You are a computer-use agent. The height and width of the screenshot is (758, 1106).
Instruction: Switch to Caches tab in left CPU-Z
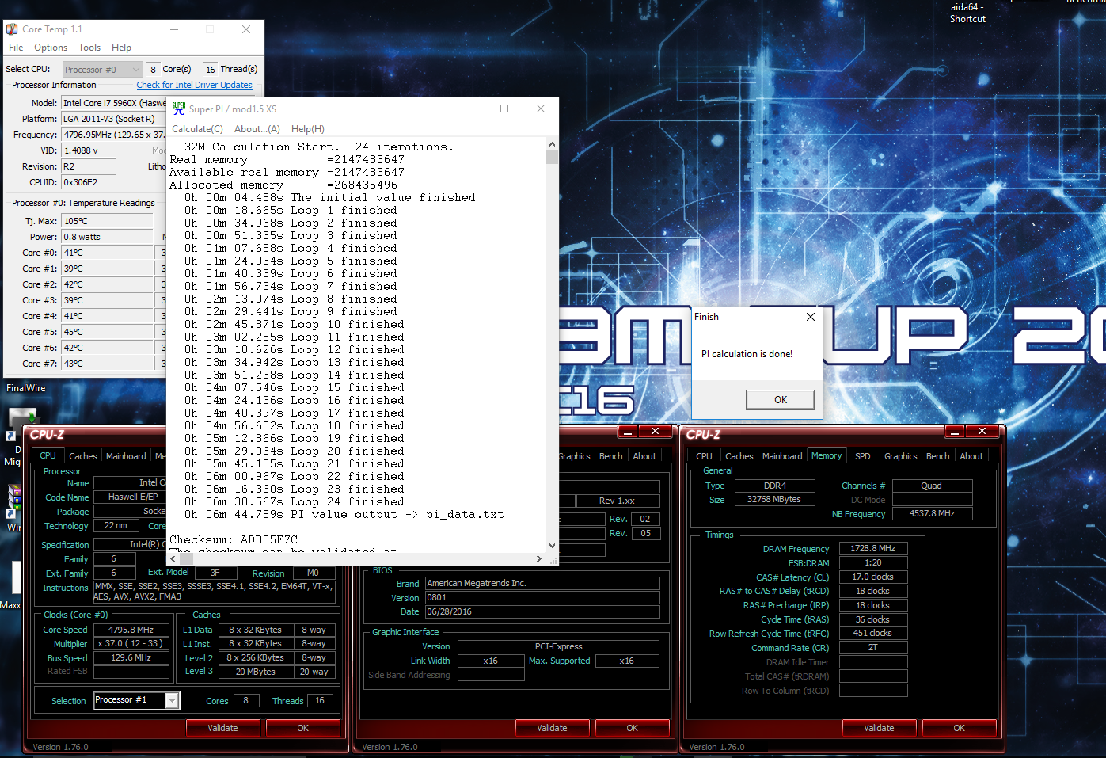(83, 456)
